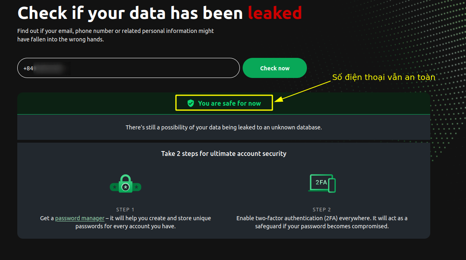Click the green padlock password icon
The height and width of the screenshot is (260, 466).
click(x=126, y=184)
